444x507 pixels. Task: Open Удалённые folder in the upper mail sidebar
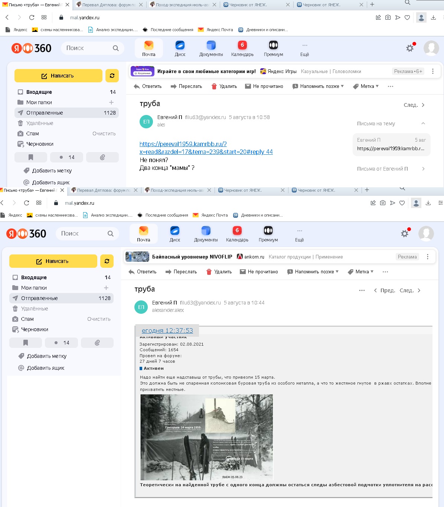tap(66, 123)
